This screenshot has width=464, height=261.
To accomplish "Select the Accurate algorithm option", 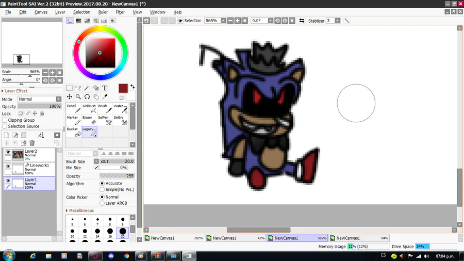I will tap(102, 184).
